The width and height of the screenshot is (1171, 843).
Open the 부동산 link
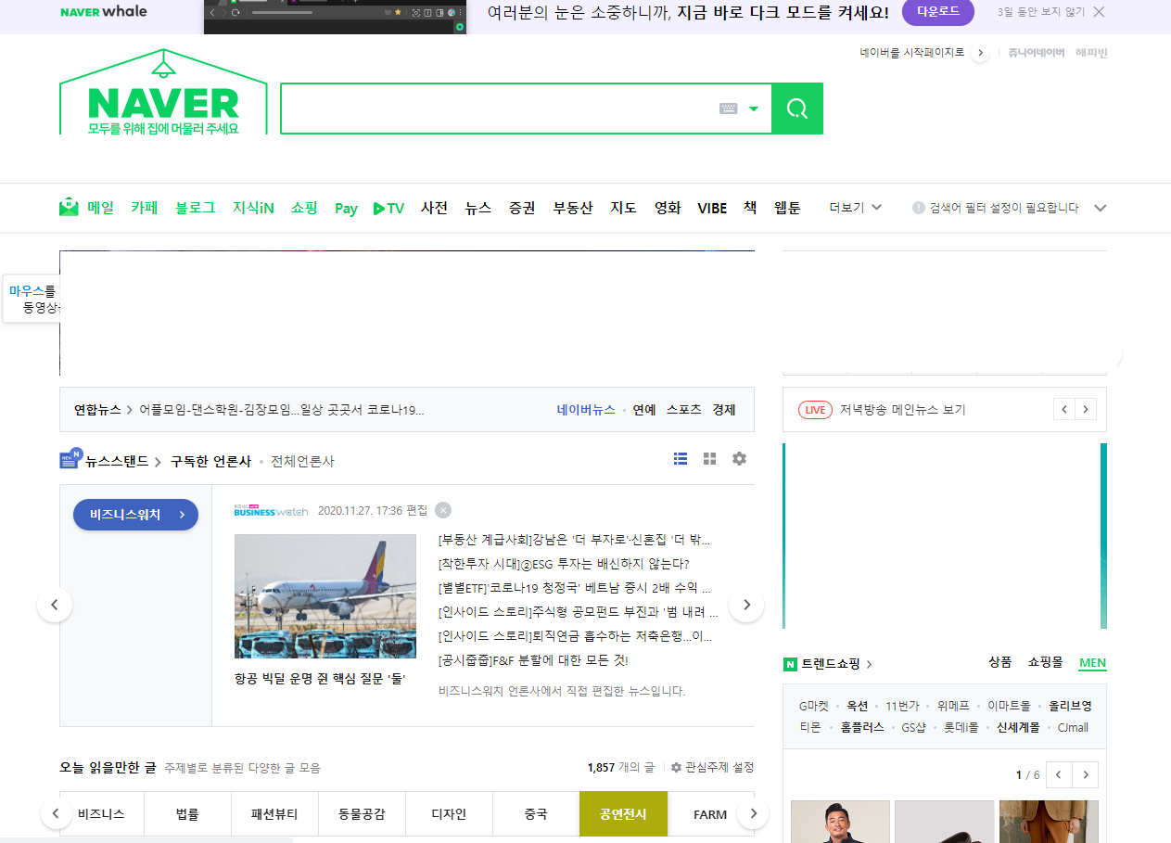coord(573,208)
